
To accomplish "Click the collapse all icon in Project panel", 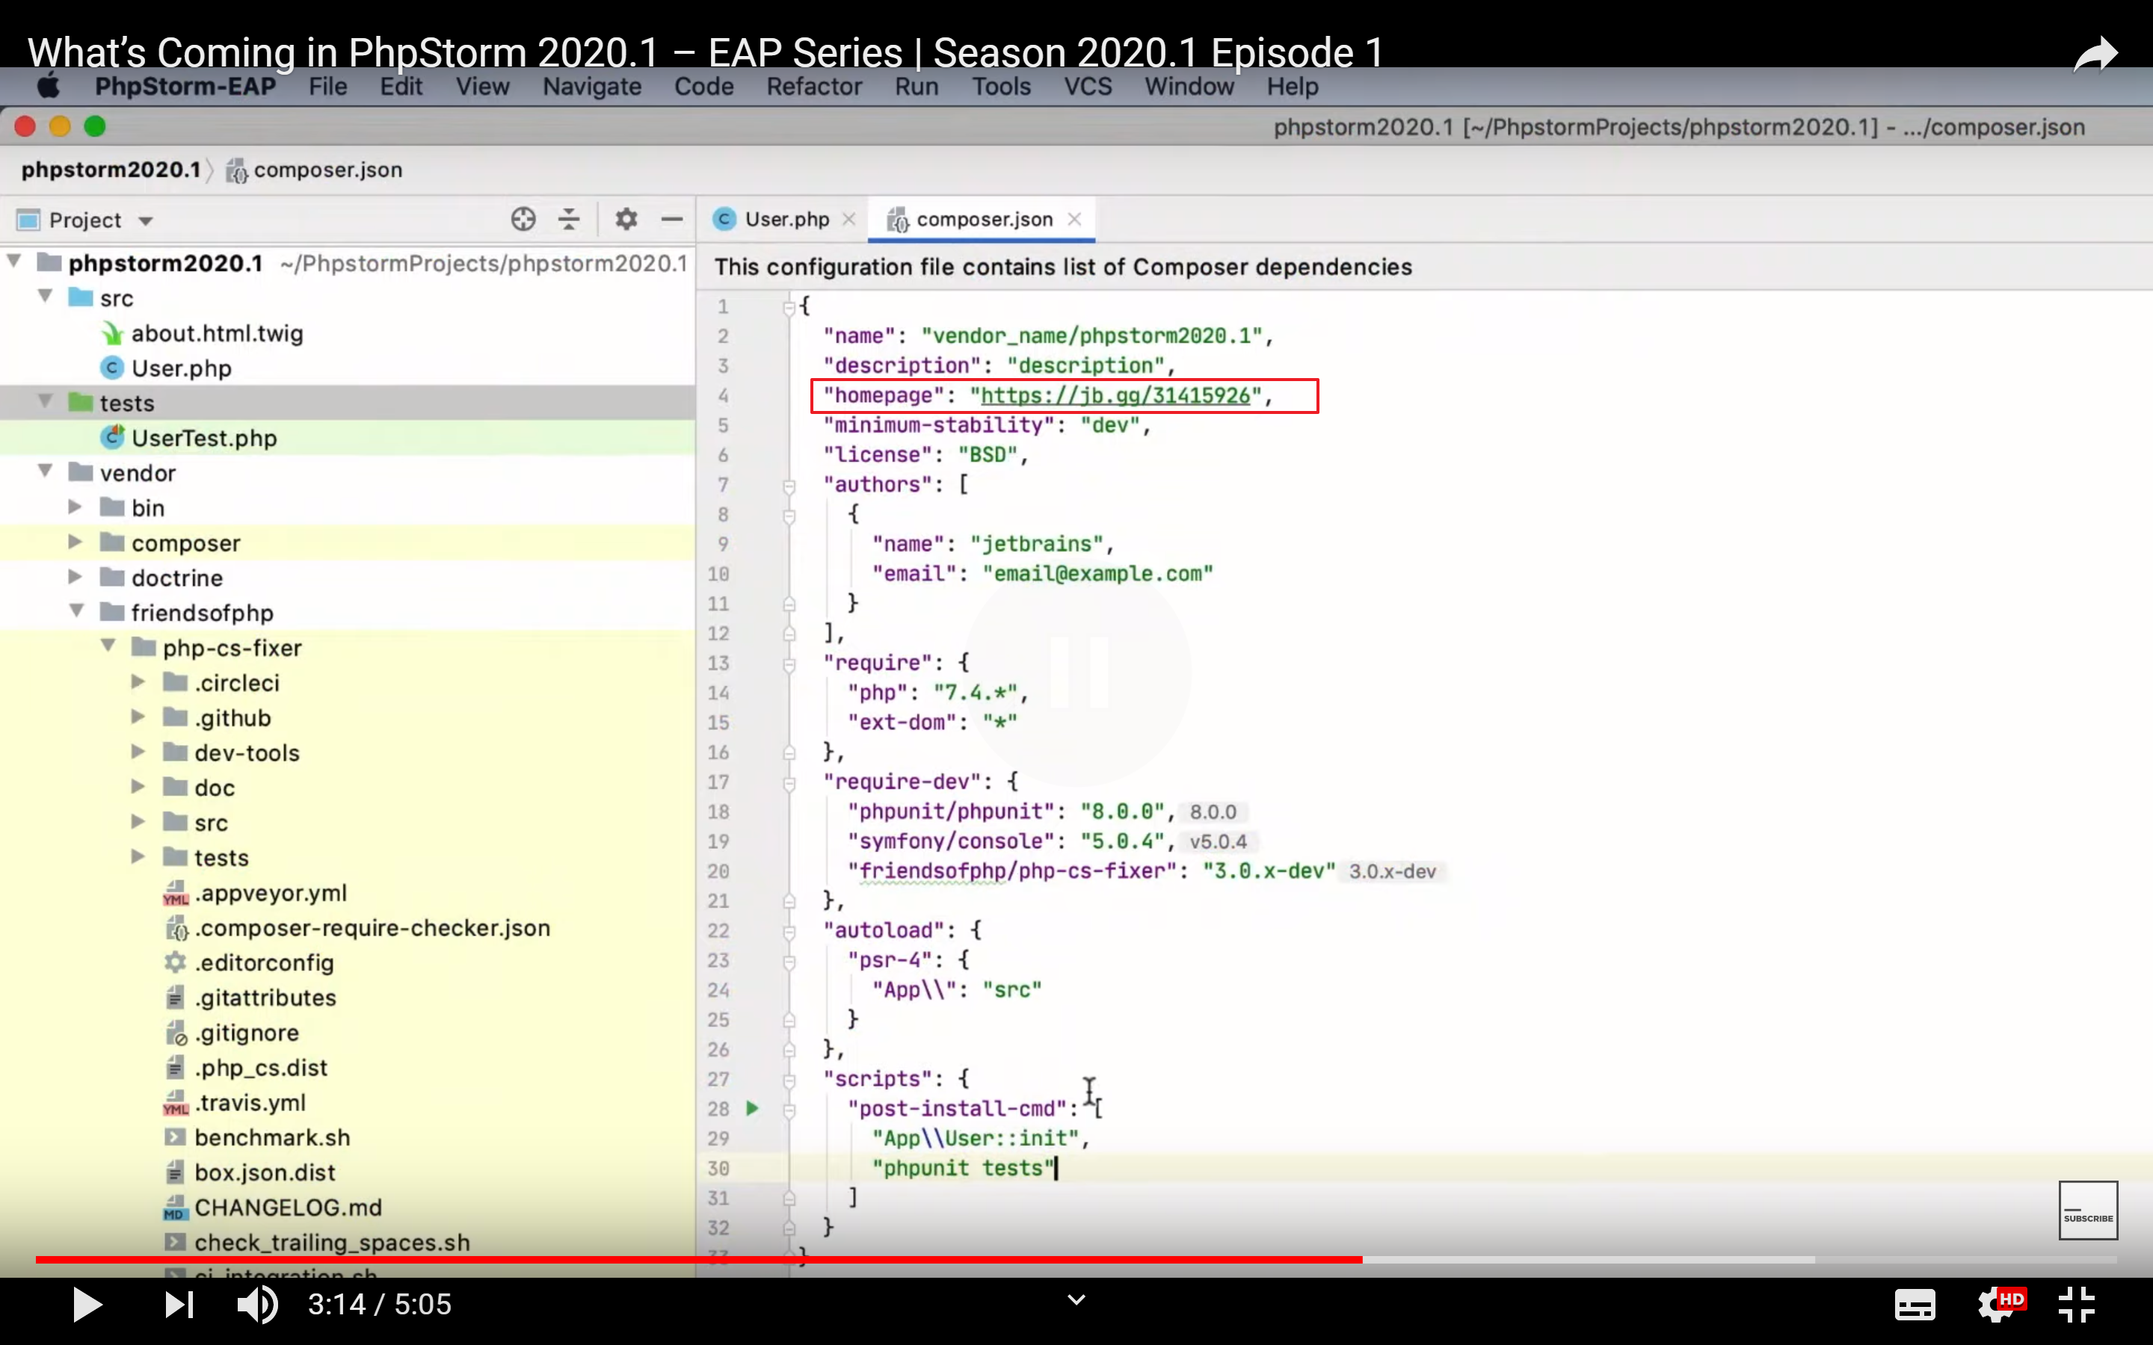I will click(570, 219).
